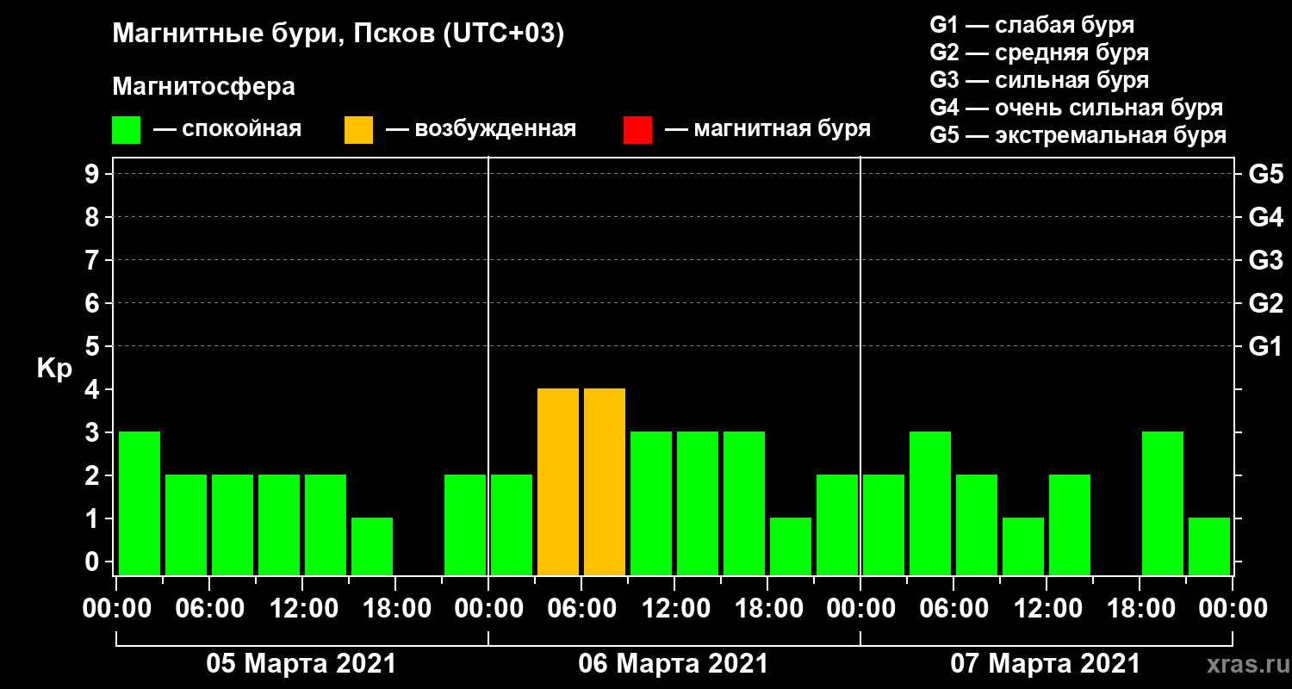Select the "05 Марта 2021" date label

pyautogui.click(x=301, y=664)
